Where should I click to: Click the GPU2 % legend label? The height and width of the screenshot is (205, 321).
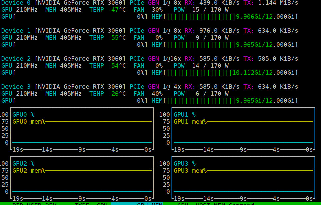click(23, 164)
